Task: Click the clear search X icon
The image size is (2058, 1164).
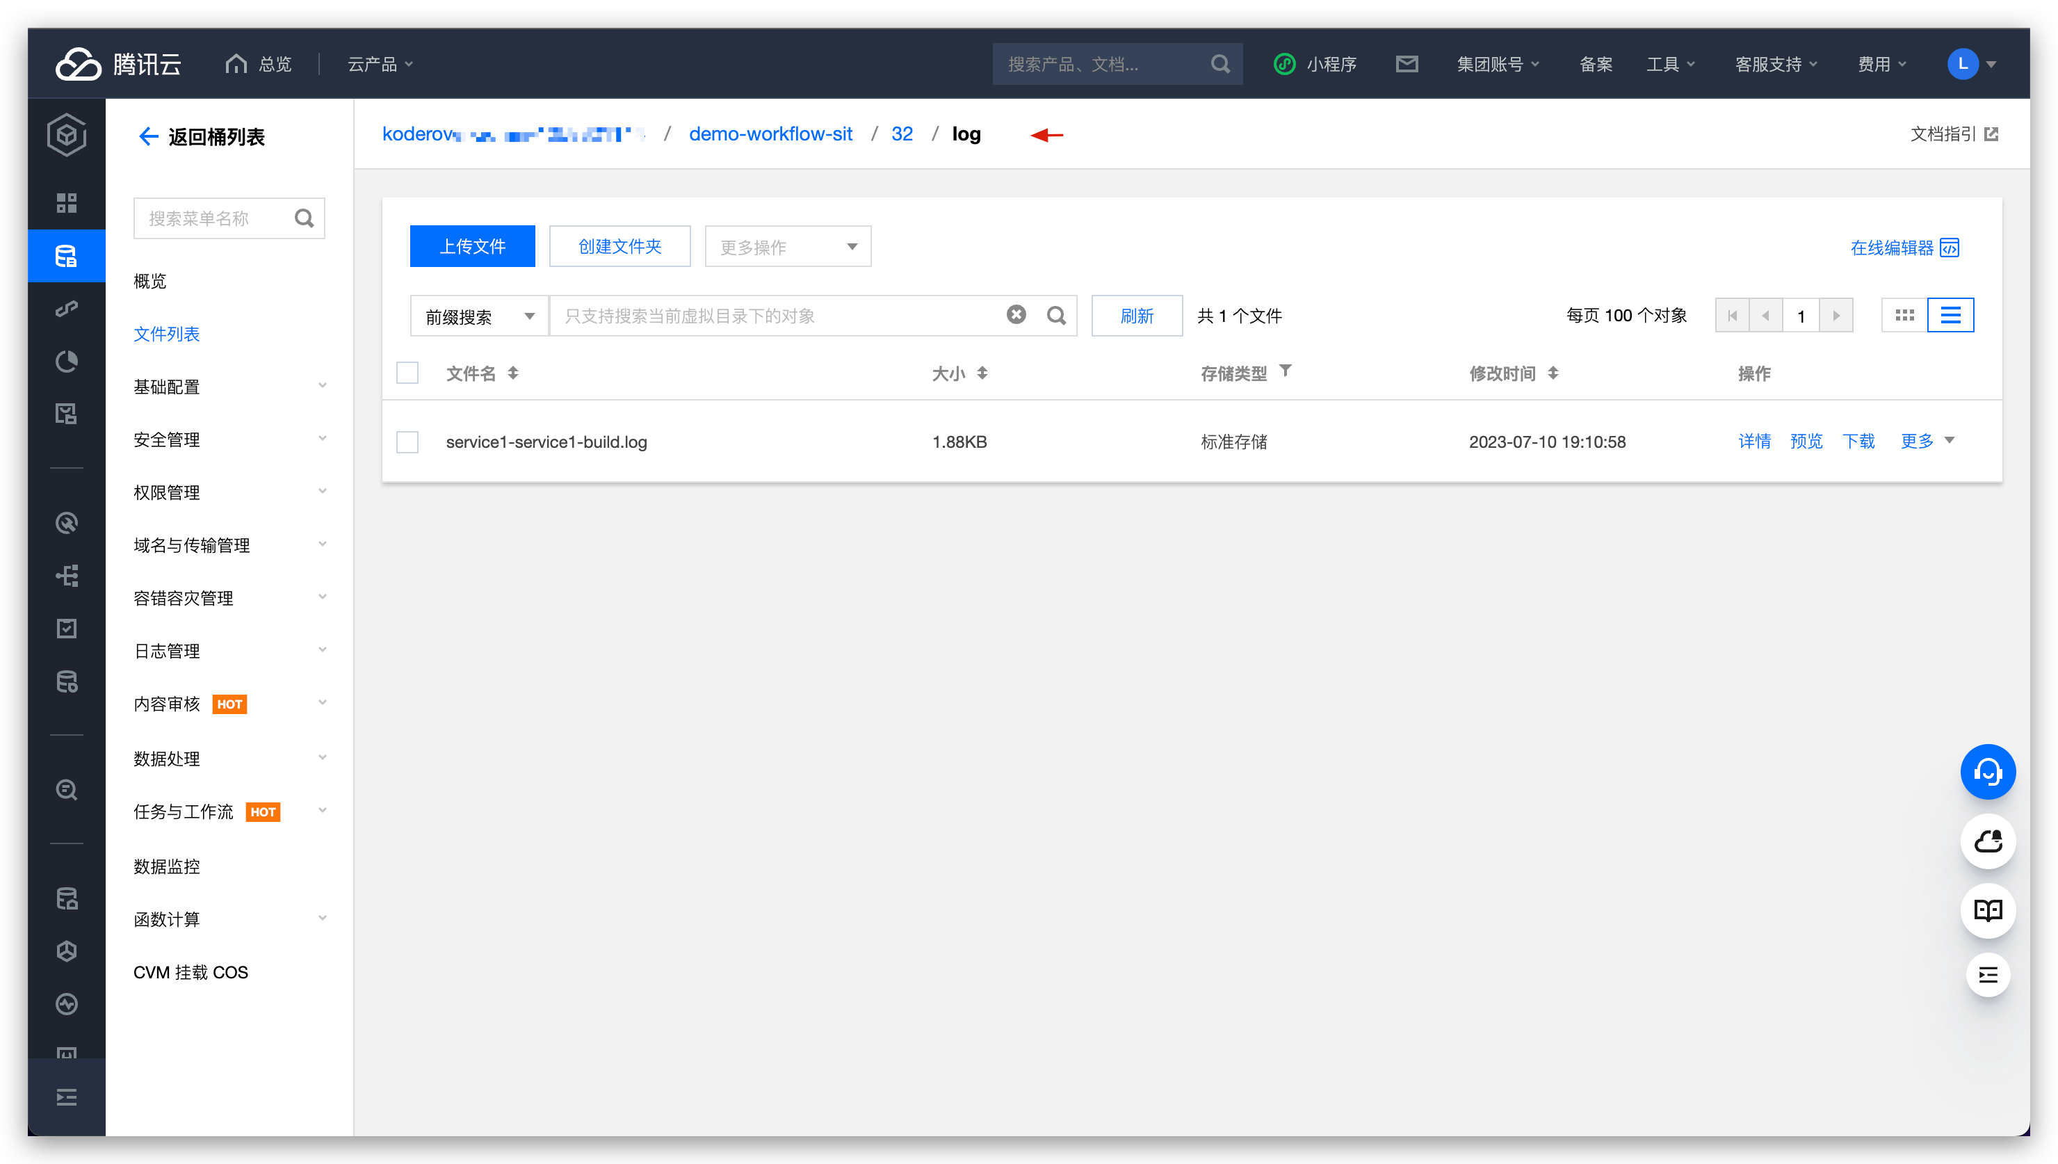Action: pyautogui.click(x=1016, y=315)
